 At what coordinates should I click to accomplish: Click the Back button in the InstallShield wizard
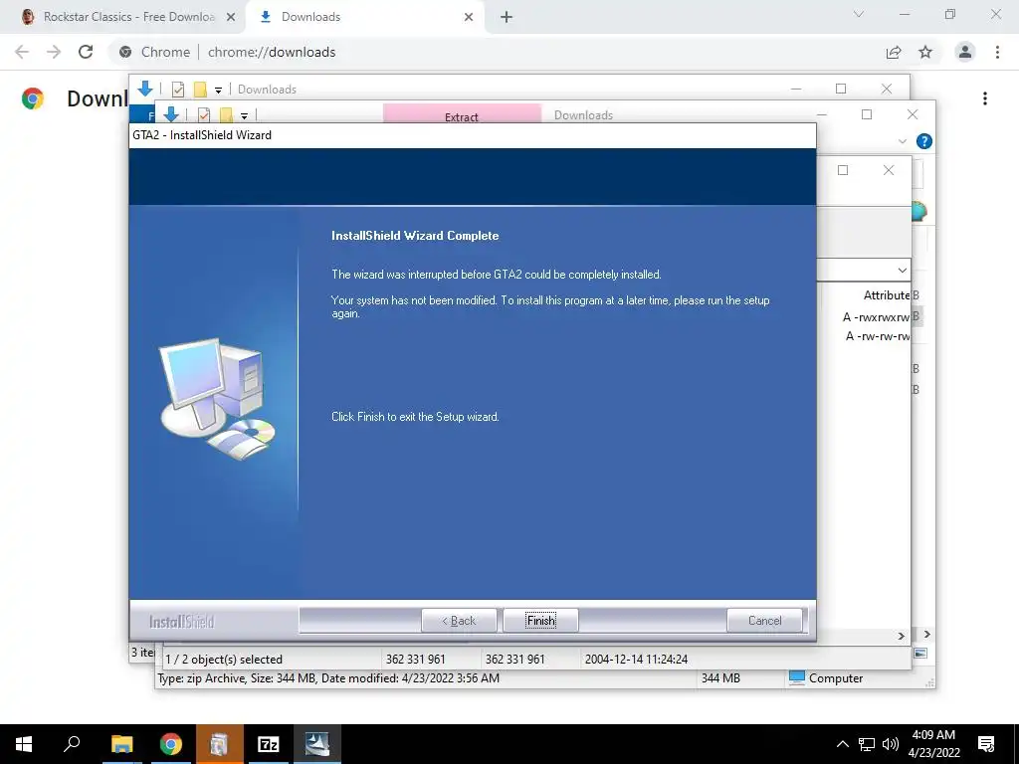pyautogui.click(x=459, y=621)
